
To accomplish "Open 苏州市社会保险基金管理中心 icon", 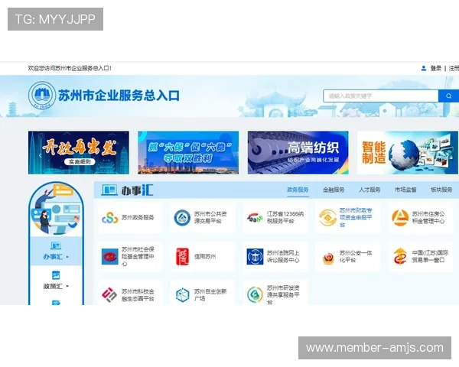I will (x=109, y=256).
